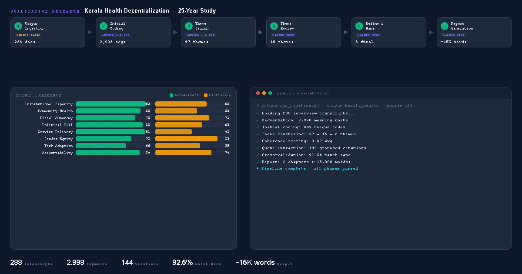Click the Gemini Flash model badge
This screenshot has width=522, height=274.
point(28,35)
